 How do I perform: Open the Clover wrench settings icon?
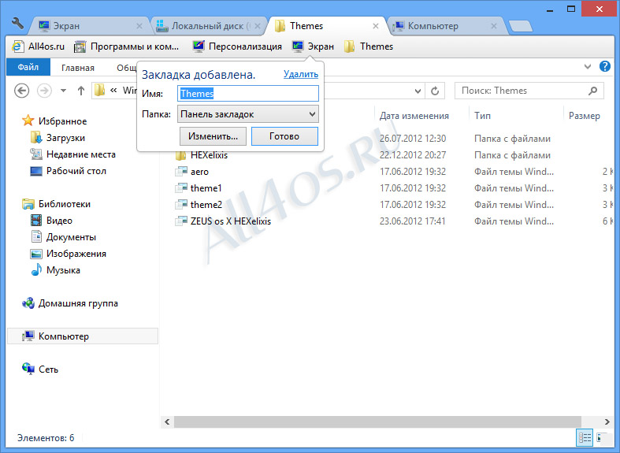[17, 24]
